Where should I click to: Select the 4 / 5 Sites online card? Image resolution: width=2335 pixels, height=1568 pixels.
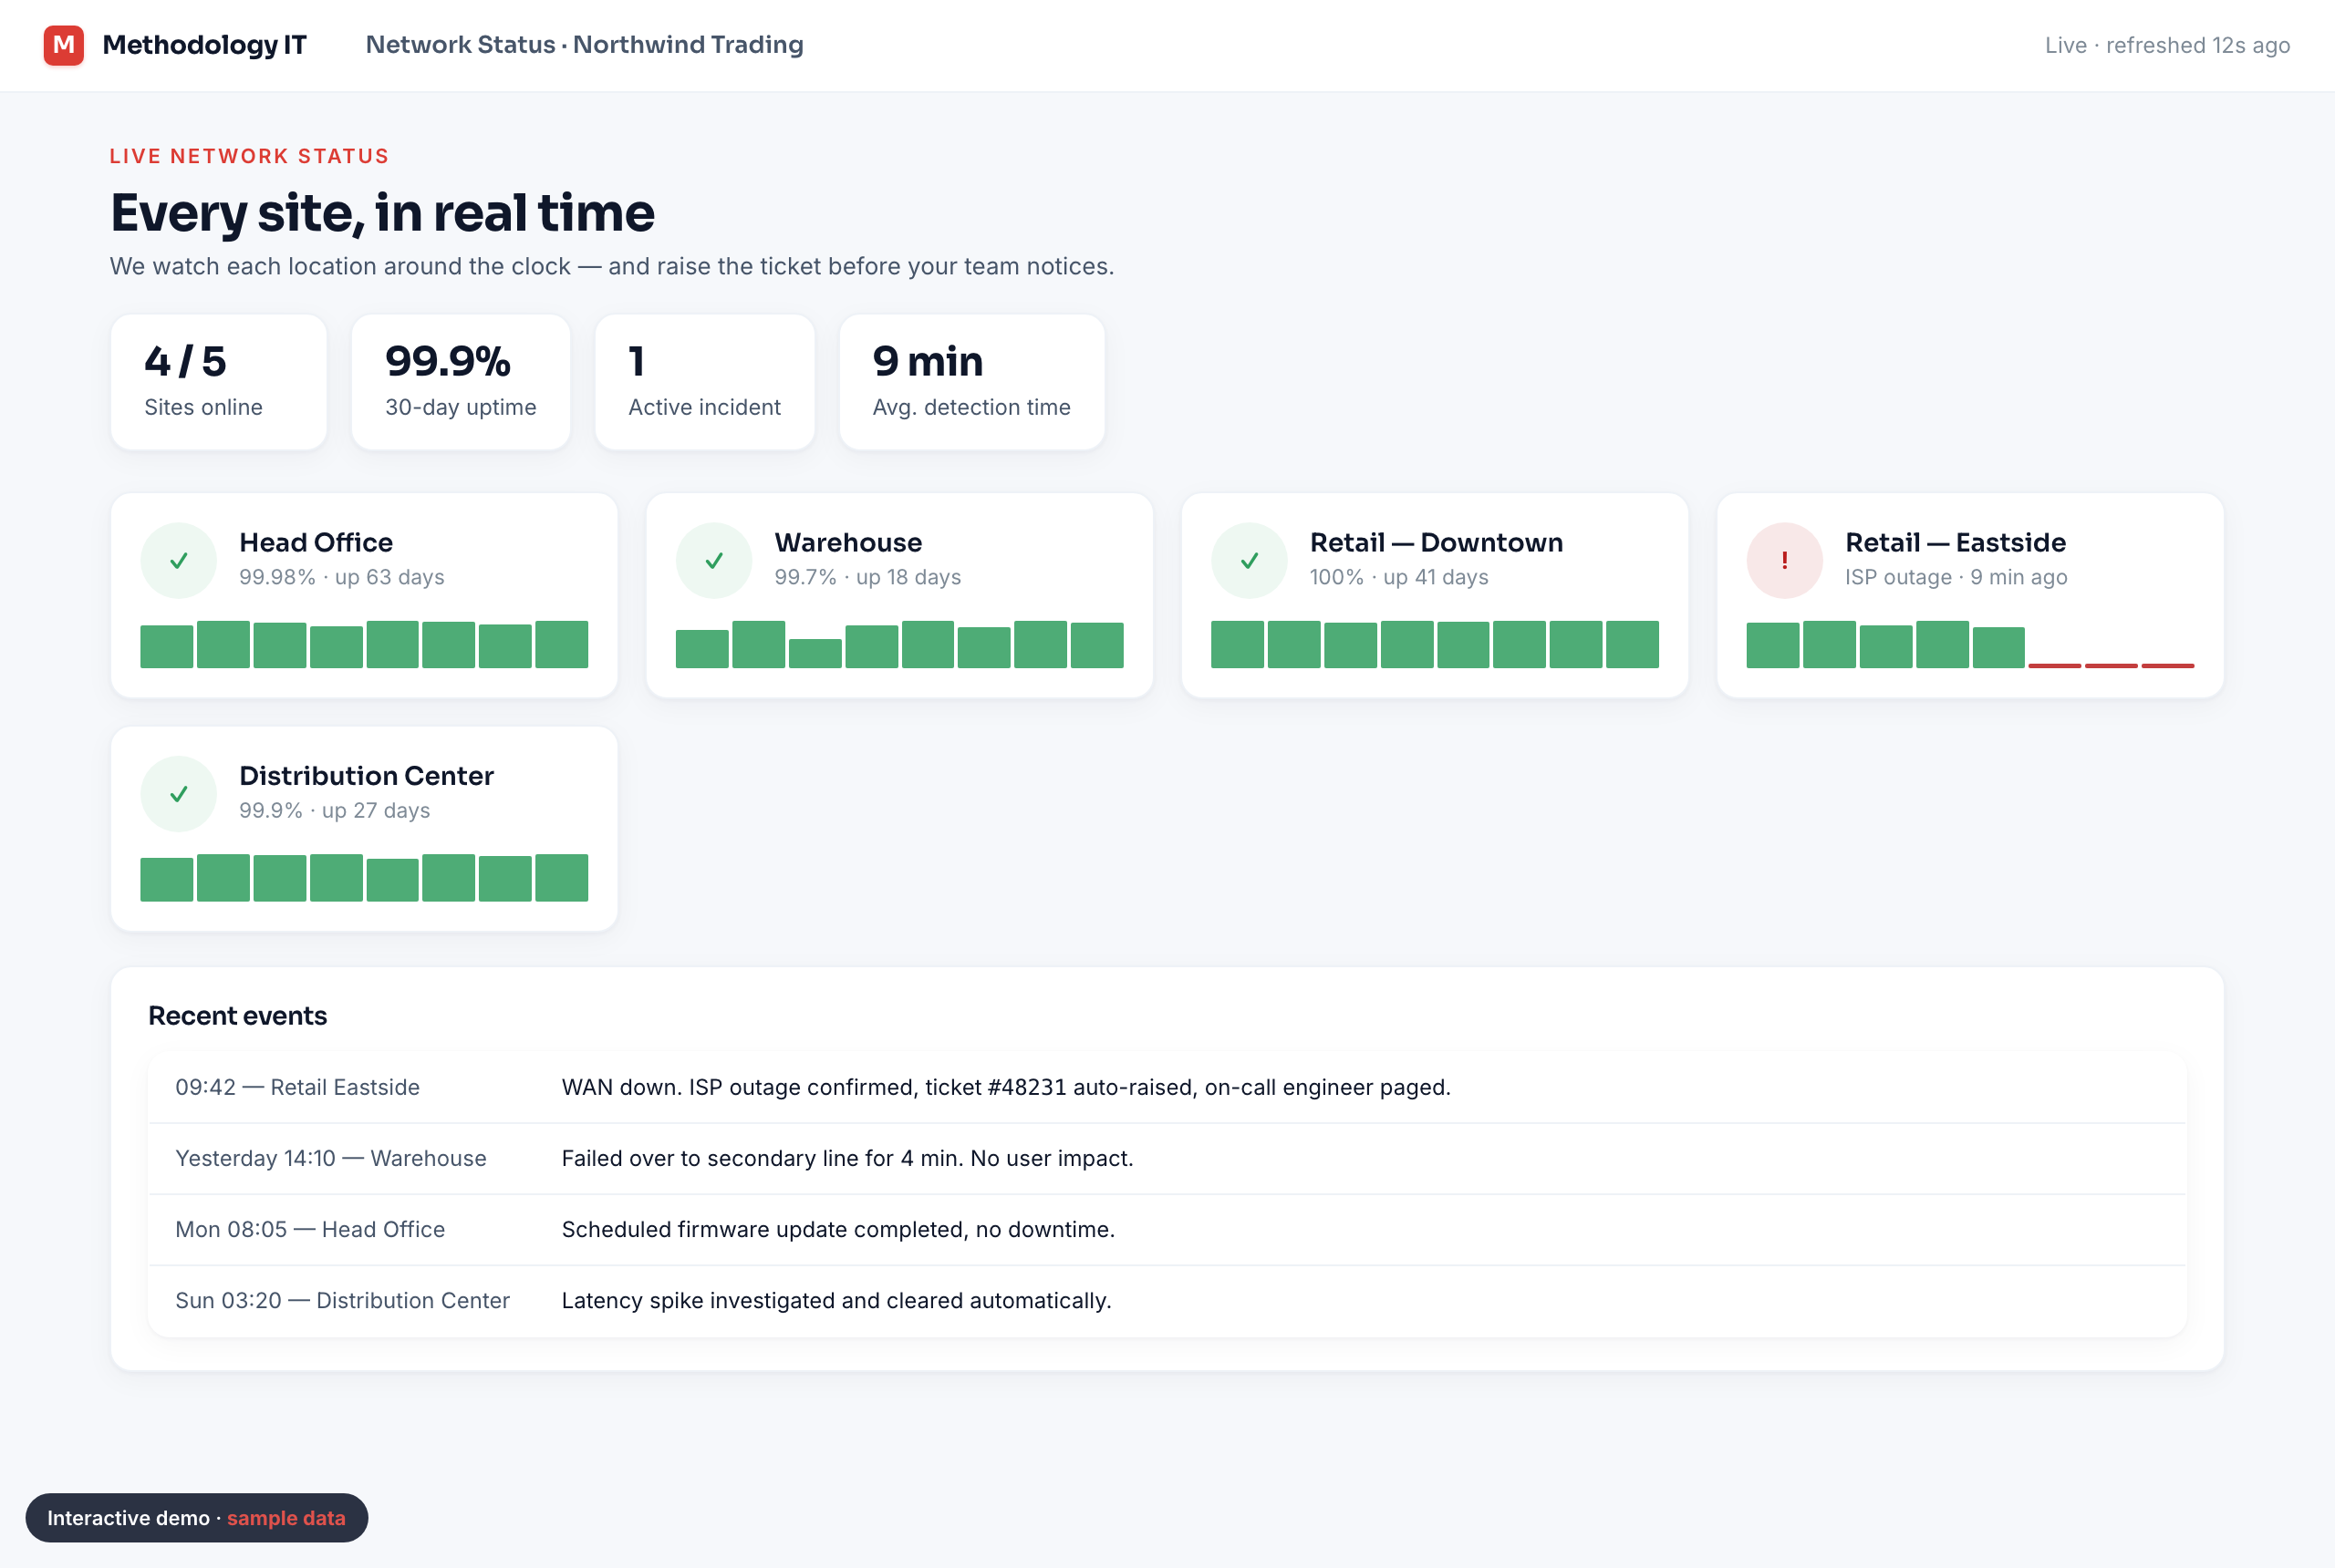[x=219, y=382]
